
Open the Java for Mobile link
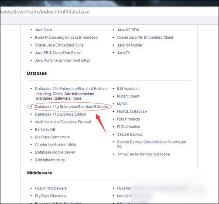(x=130, y=45)
